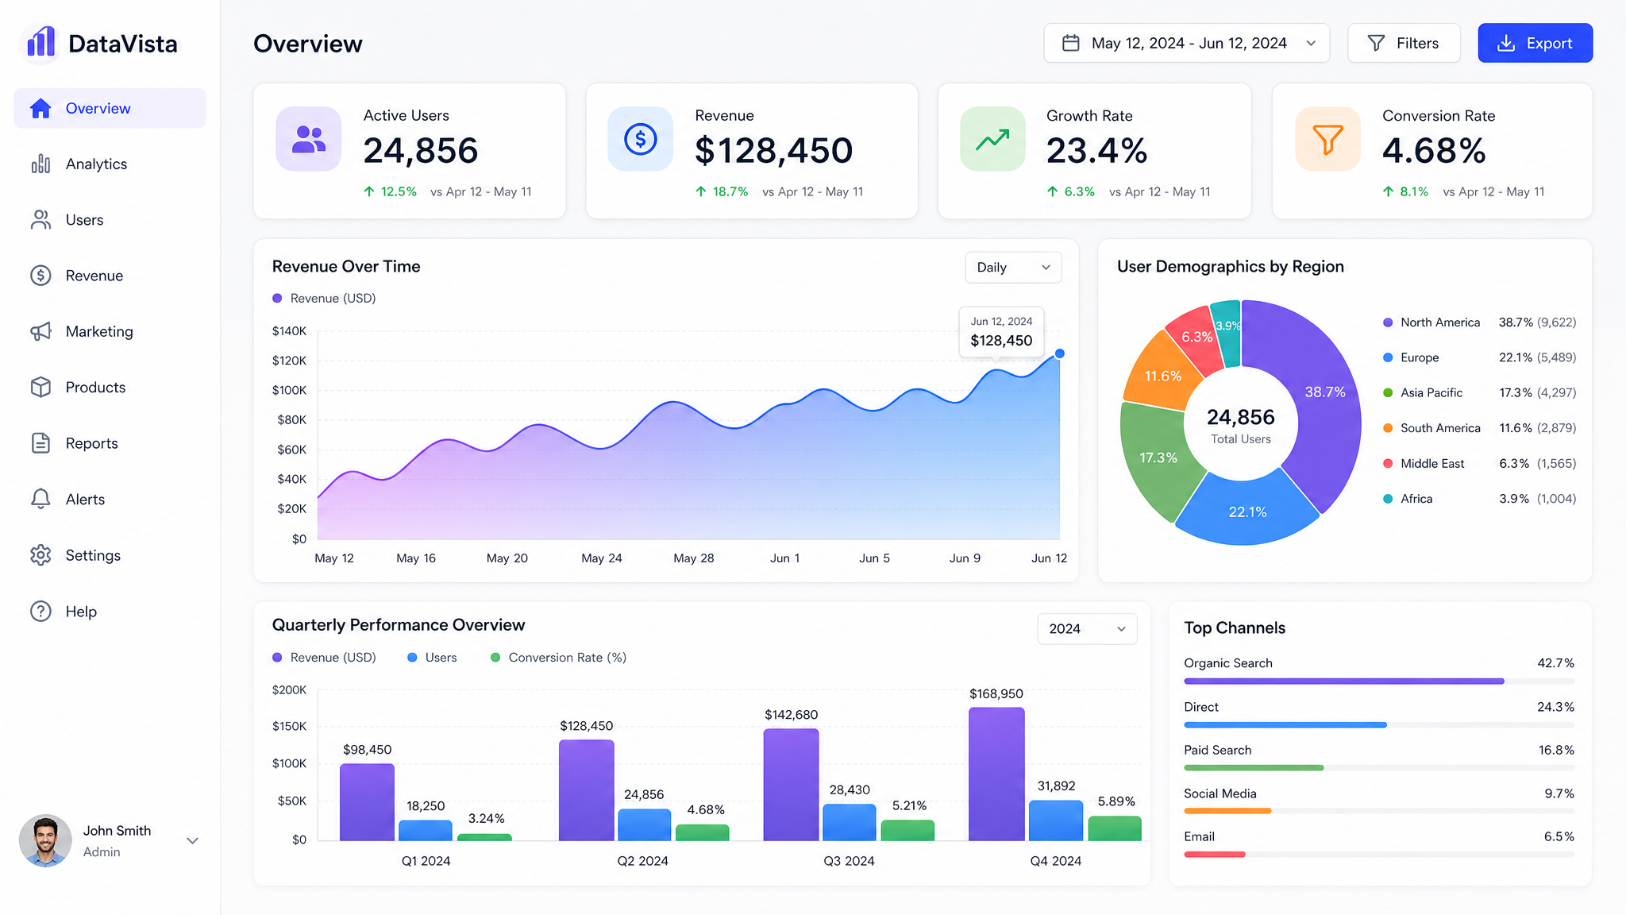Click the Revenue card dollar icon
The image size is (1626, 915).
(x=641, y=139)
